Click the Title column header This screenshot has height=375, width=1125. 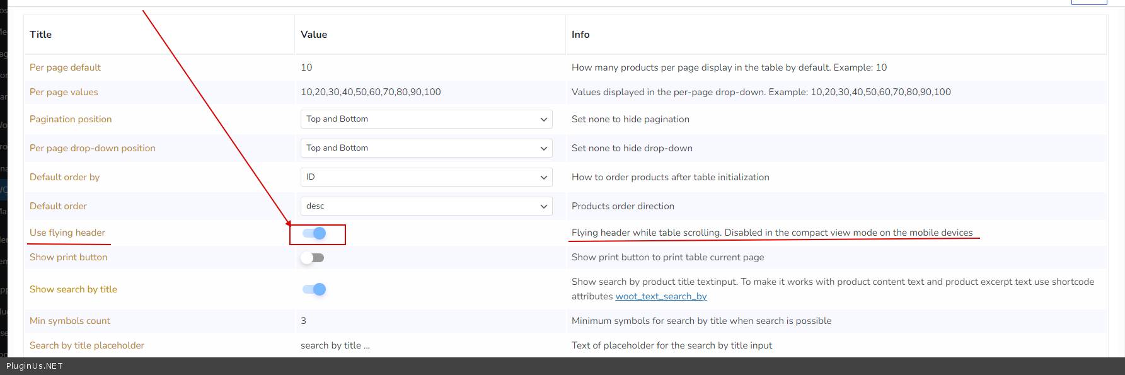point(40,35)
